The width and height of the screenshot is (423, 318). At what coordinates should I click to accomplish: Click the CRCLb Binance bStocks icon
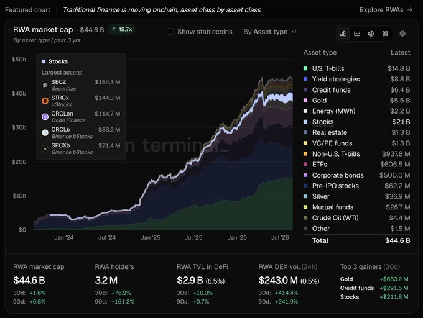click(x=45, y=132)
